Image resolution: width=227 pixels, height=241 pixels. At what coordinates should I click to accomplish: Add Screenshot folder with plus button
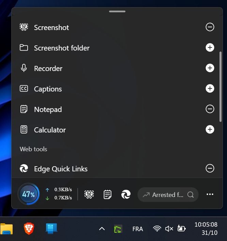click(x=210, y=47)
